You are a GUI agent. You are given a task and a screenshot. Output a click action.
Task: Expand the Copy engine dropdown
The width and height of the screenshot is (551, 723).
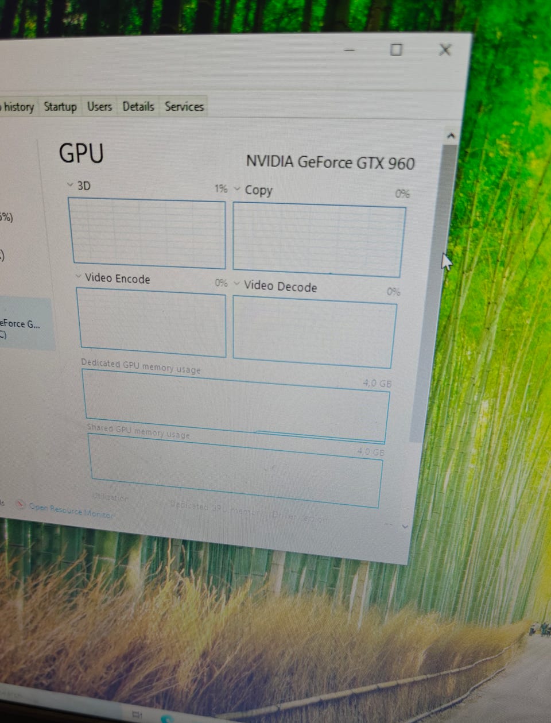pos(237,188)
